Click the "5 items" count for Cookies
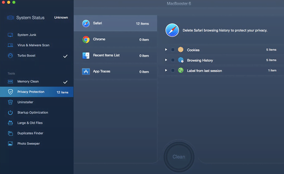The width and height of the screenshot is (284, 174). 271,50
